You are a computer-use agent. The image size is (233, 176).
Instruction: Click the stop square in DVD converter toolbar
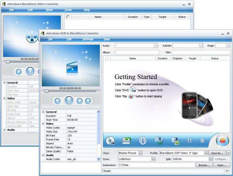(x=202, y=140)
